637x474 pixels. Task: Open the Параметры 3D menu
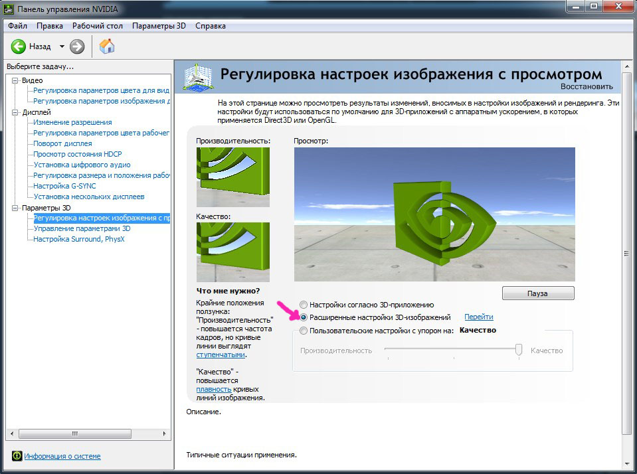[159, 26]
